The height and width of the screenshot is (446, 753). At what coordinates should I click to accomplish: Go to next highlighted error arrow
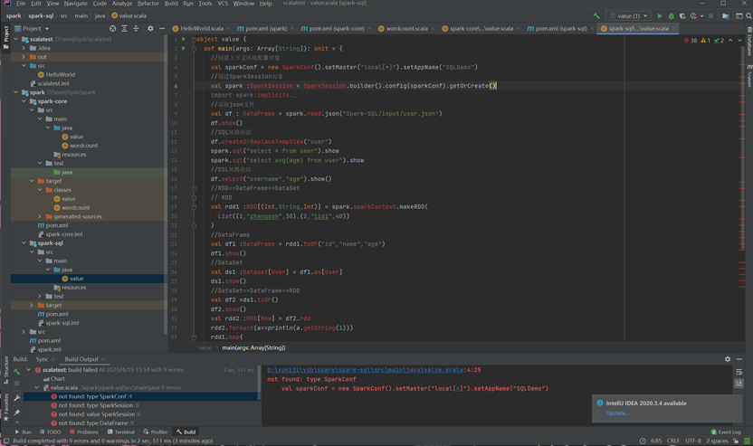click(740, 41)
